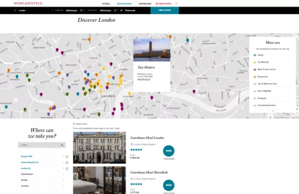Viewport: 299px width, 194px height.
Task: Open the DESTINATIONS menu
Action: click(x=124, y=3)
